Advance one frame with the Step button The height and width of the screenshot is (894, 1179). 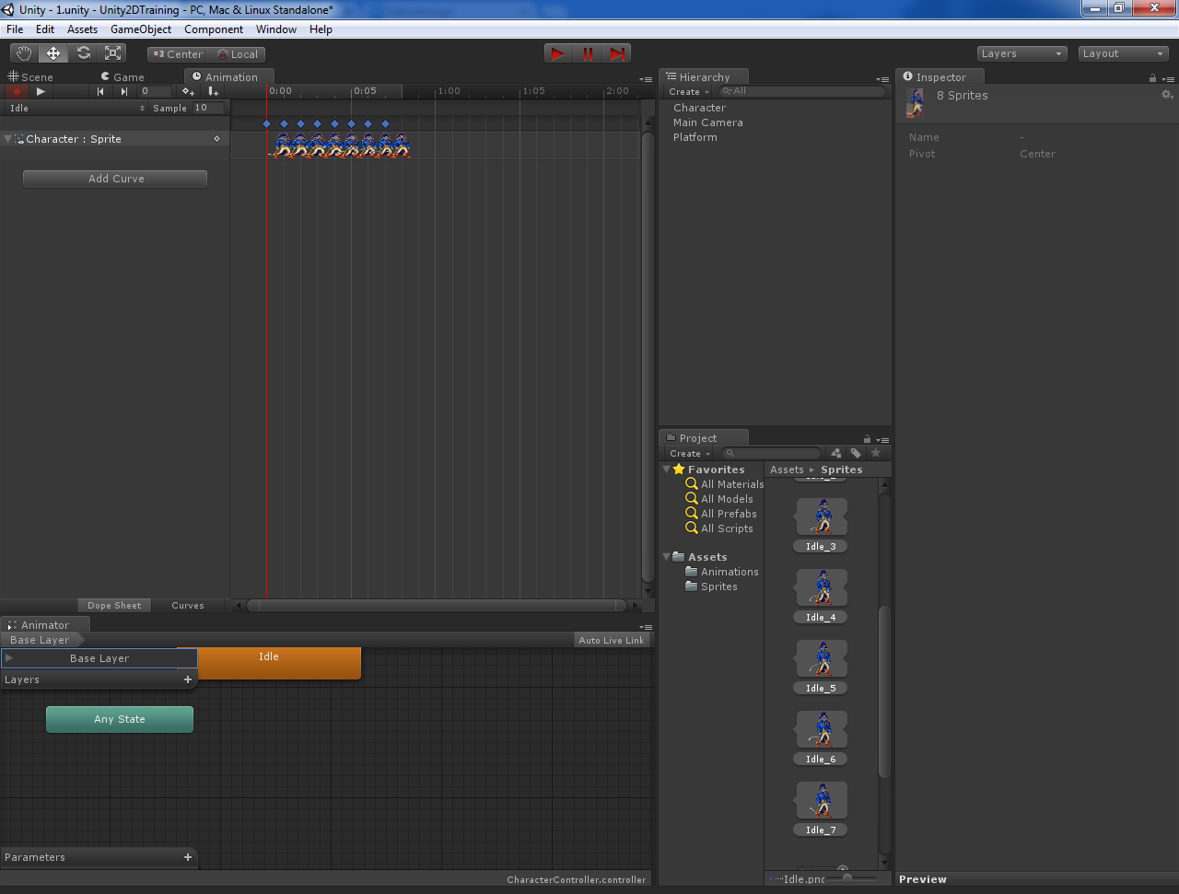617,53
